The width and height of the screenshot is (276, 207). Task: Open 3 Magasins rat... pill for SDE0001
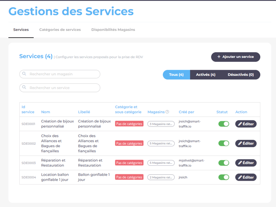(x=161, y=124)
